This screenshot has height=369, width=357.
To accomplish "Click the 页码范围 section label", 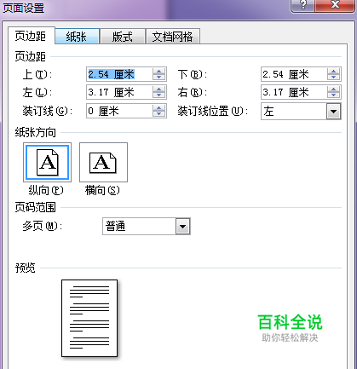I will click(x=36, y=207).
